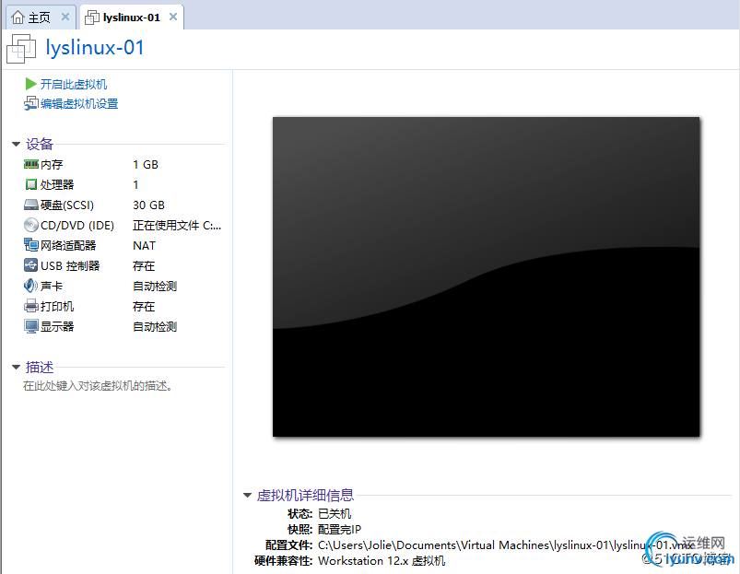740x574 pixels.
Task: Click the NAT network value
Action: [144, 246]
